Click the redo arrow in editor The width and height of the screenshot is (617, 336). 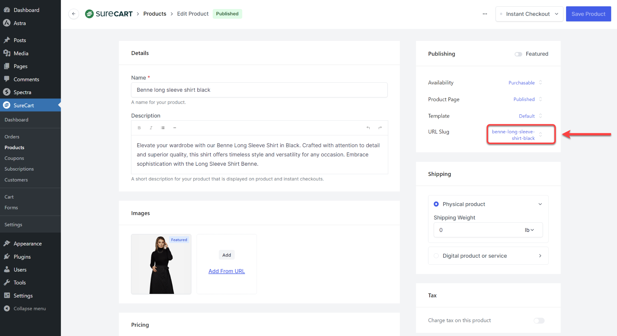pyautogui.click(x=380, y=128)
